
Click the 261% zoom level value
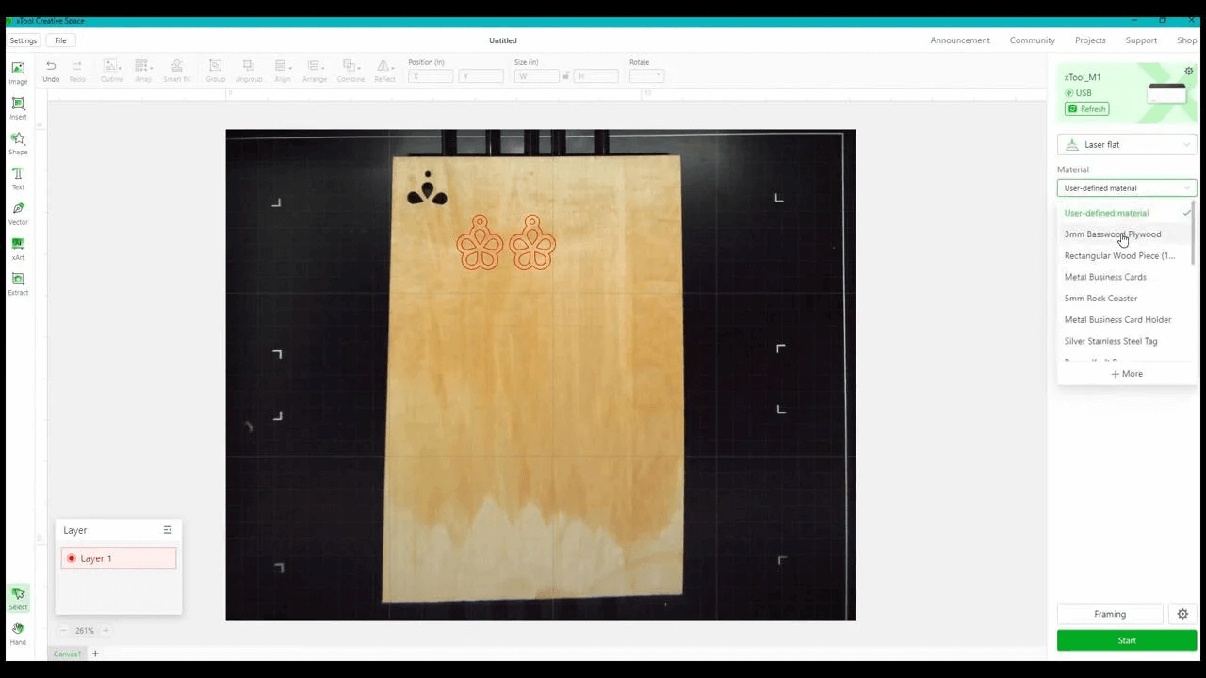pyautogui.click(x=85, y=631)
